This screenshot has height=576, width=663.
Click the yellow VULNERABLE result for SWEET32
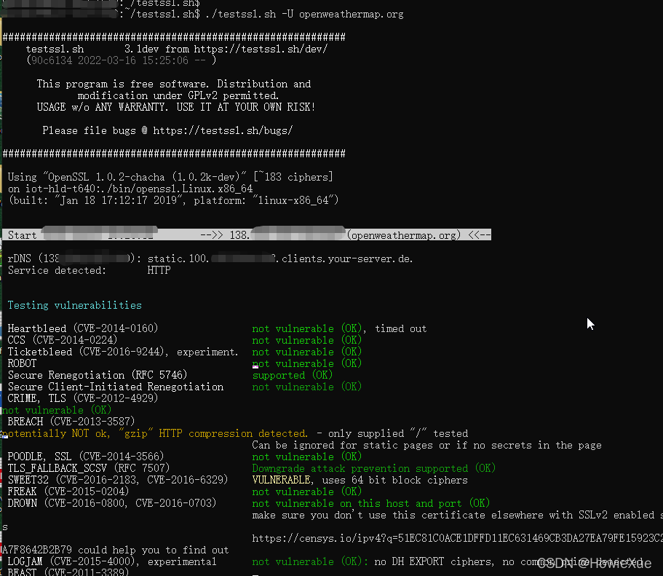(281, 480)
